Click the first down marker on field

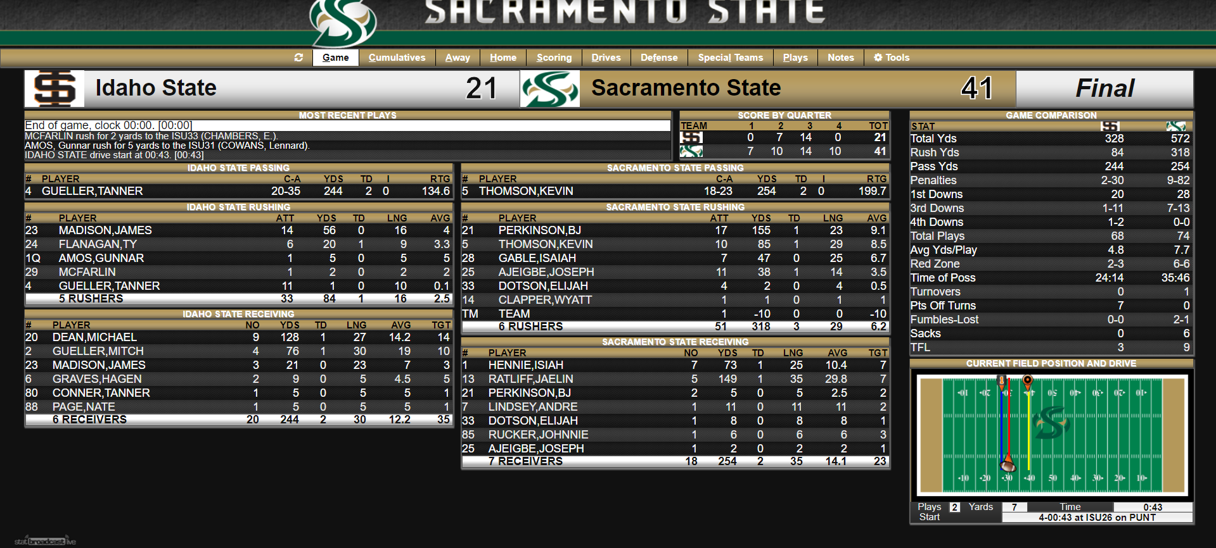click(1002, 381)
